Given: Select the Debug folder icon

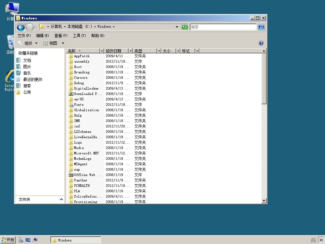Looking at the screenshot, I should tap(71, 83).
